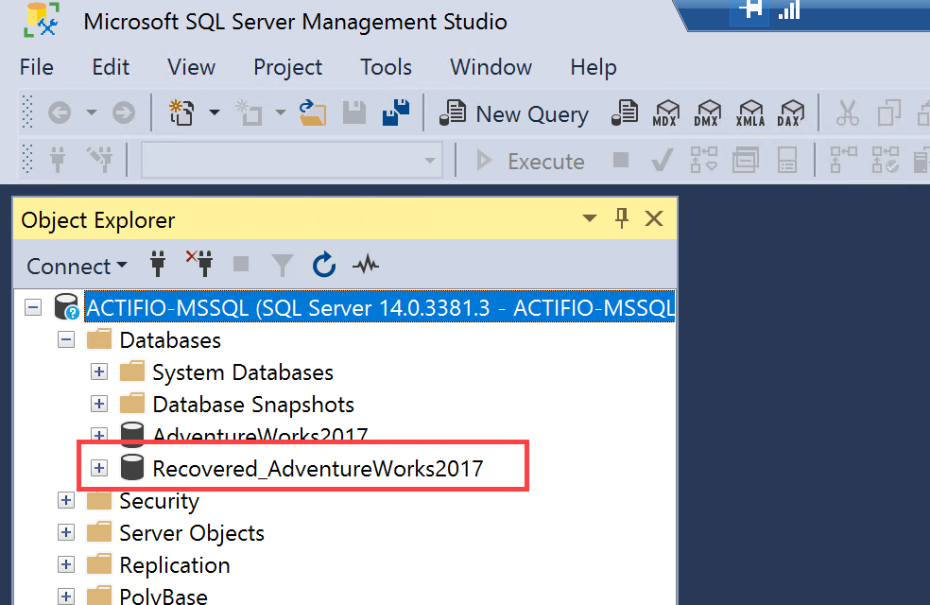This screenshot has width=930, height=605.
Task: Click the New Query button
Action: (x=513, y=113)
